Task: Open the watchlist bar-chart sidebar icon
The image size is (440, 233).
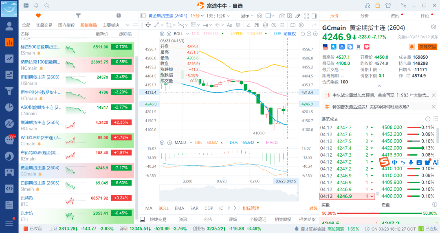Action: tap(9, 42)
